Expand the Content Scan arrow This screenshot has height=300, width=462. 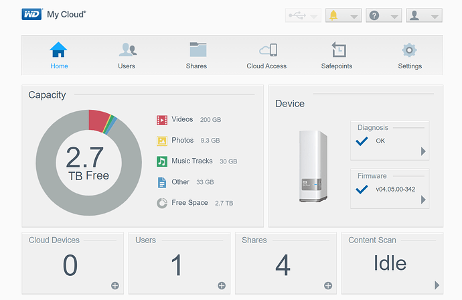click(437, 285)
